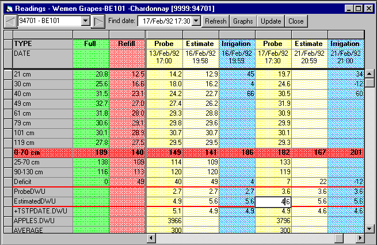Click the next site arrow button
377x245 pixels.
point(98,21)
